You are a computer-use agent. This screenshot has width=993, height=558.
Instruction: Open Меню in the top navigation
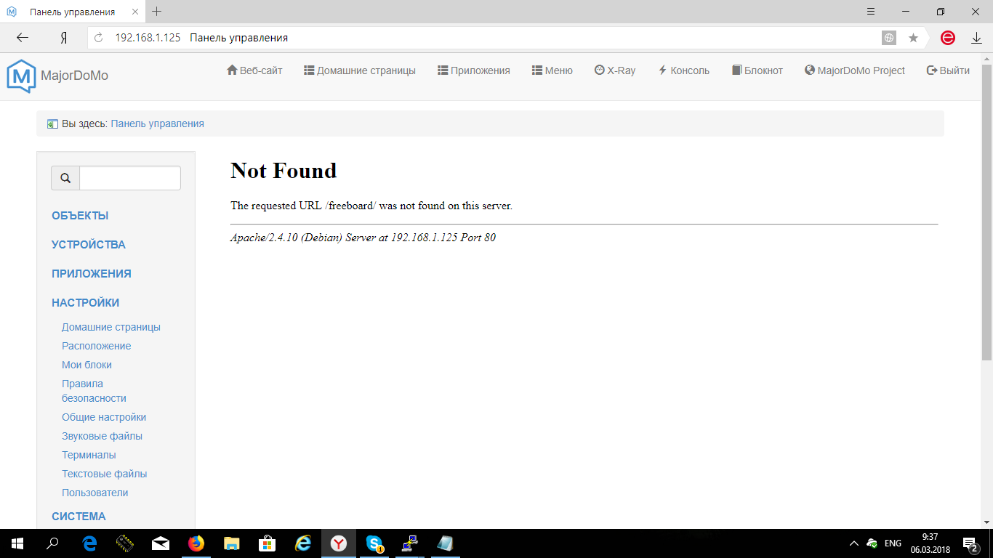click(552, 70)
